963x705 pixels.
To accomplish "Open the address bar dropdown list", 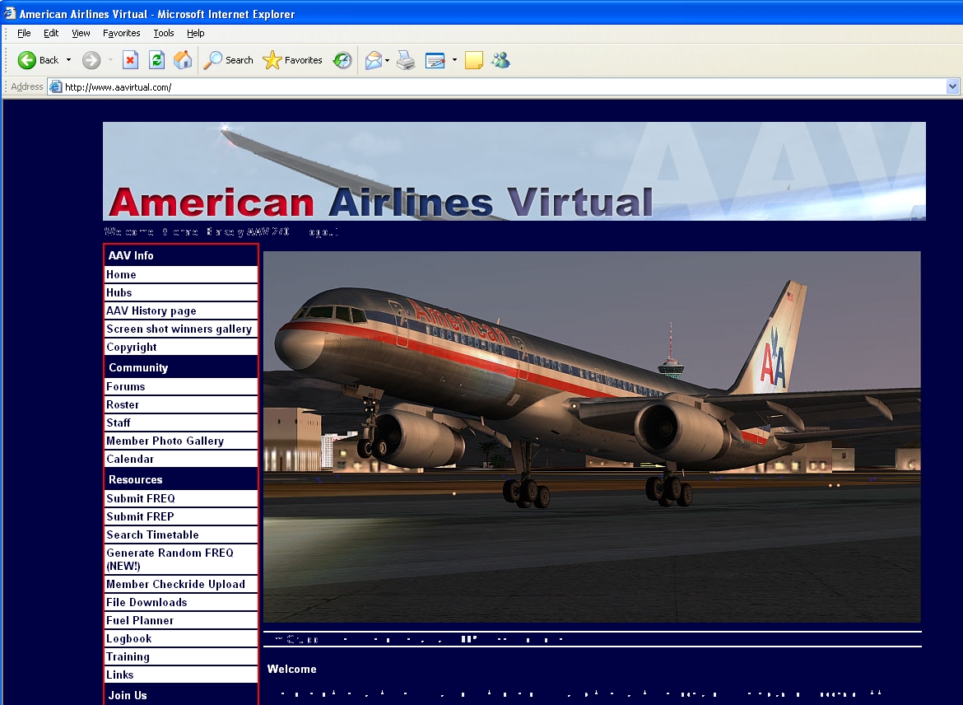I will [x=952, y=86].
